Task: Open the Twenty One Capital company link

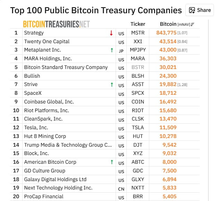Action: [47, 41]
